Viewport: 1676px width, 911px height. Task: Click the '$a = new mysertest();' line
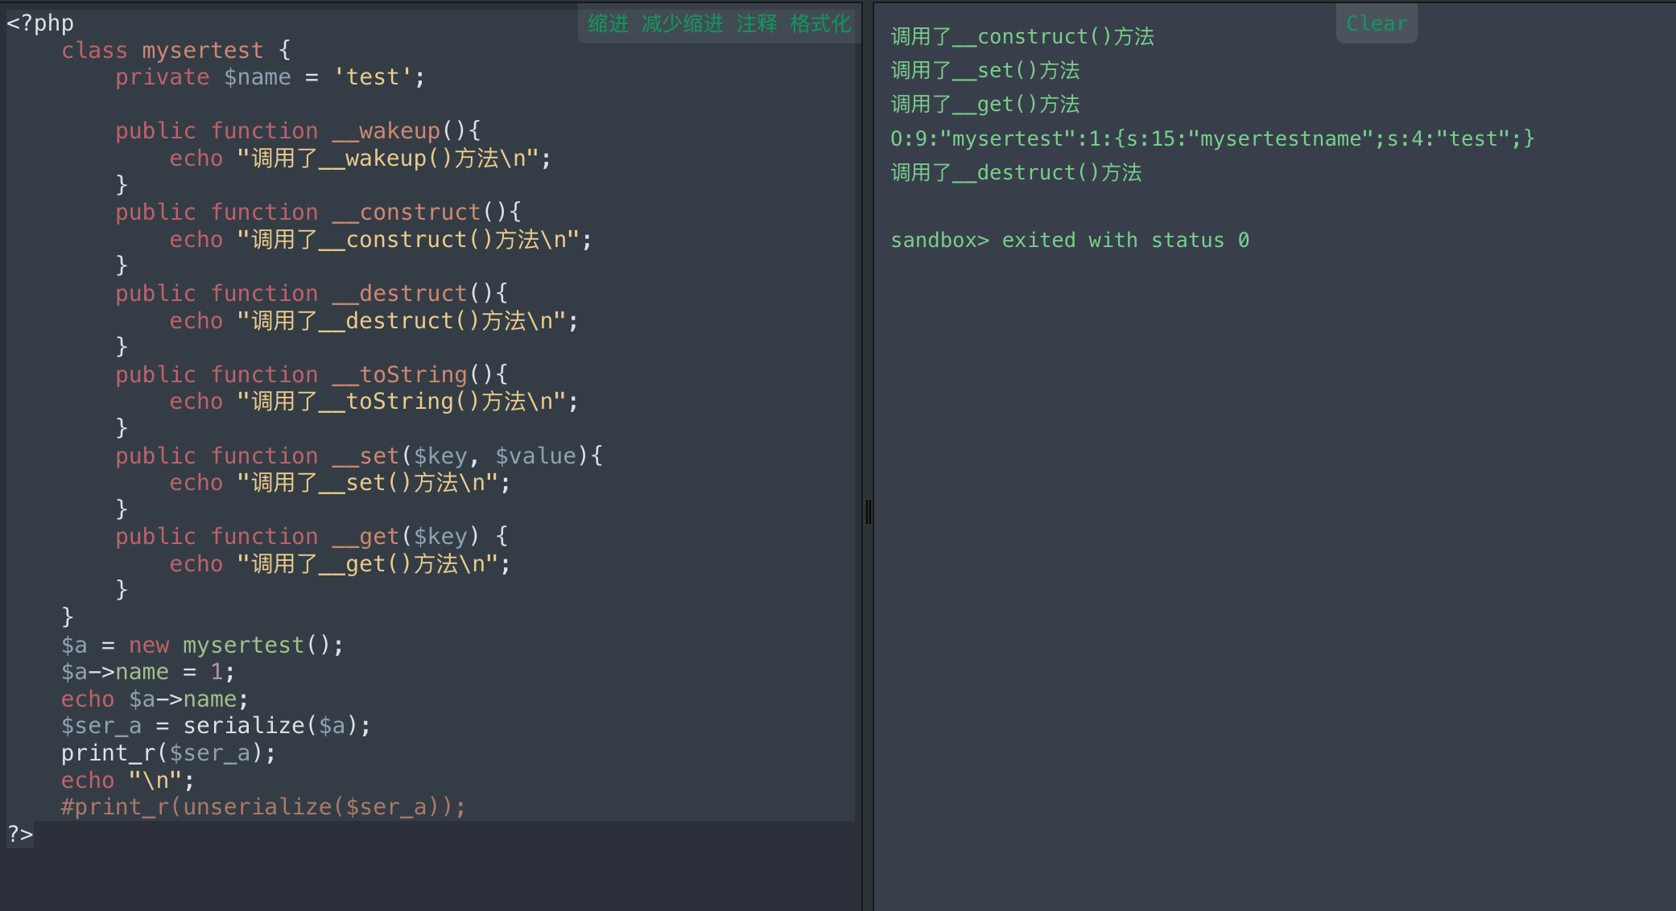[x=203, y=645]
